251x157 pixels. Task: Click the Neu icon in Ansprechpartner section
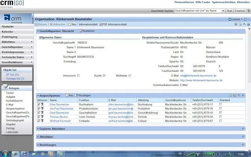66,95
